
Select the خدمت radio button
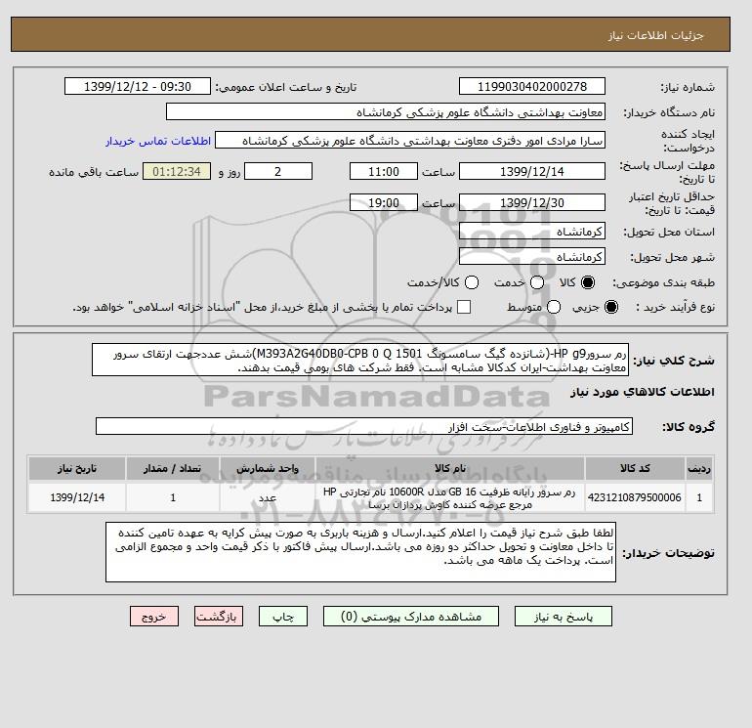tap(537, 282)
